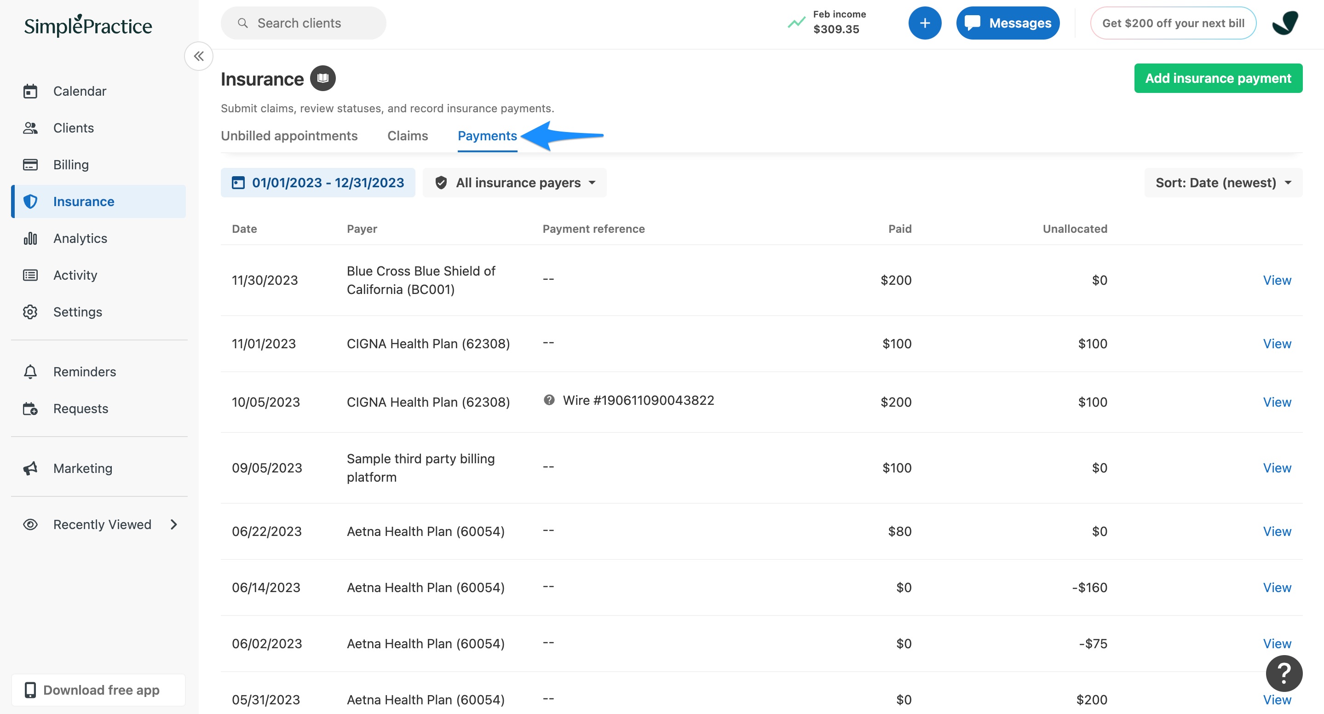Image resolution: width=1324 pixels, height=714 pixels.
Task: Click the help question mark bubble
Action: pos(1284,674)
